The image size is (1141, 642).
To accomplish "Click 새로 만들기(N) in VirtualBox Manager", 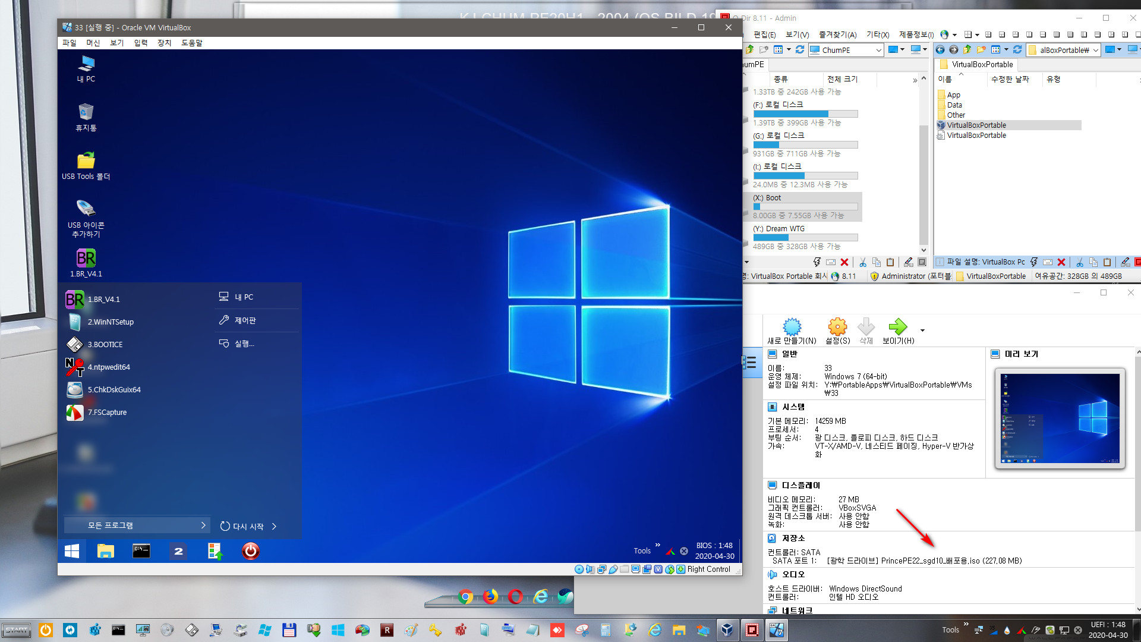I will click(792, 331).
